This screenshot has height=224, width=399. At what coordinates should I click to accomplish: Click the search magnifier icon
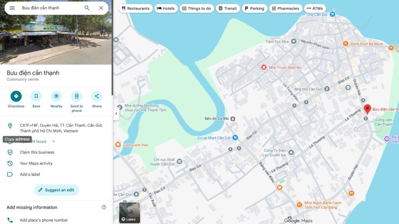click(x=87, y=8)
